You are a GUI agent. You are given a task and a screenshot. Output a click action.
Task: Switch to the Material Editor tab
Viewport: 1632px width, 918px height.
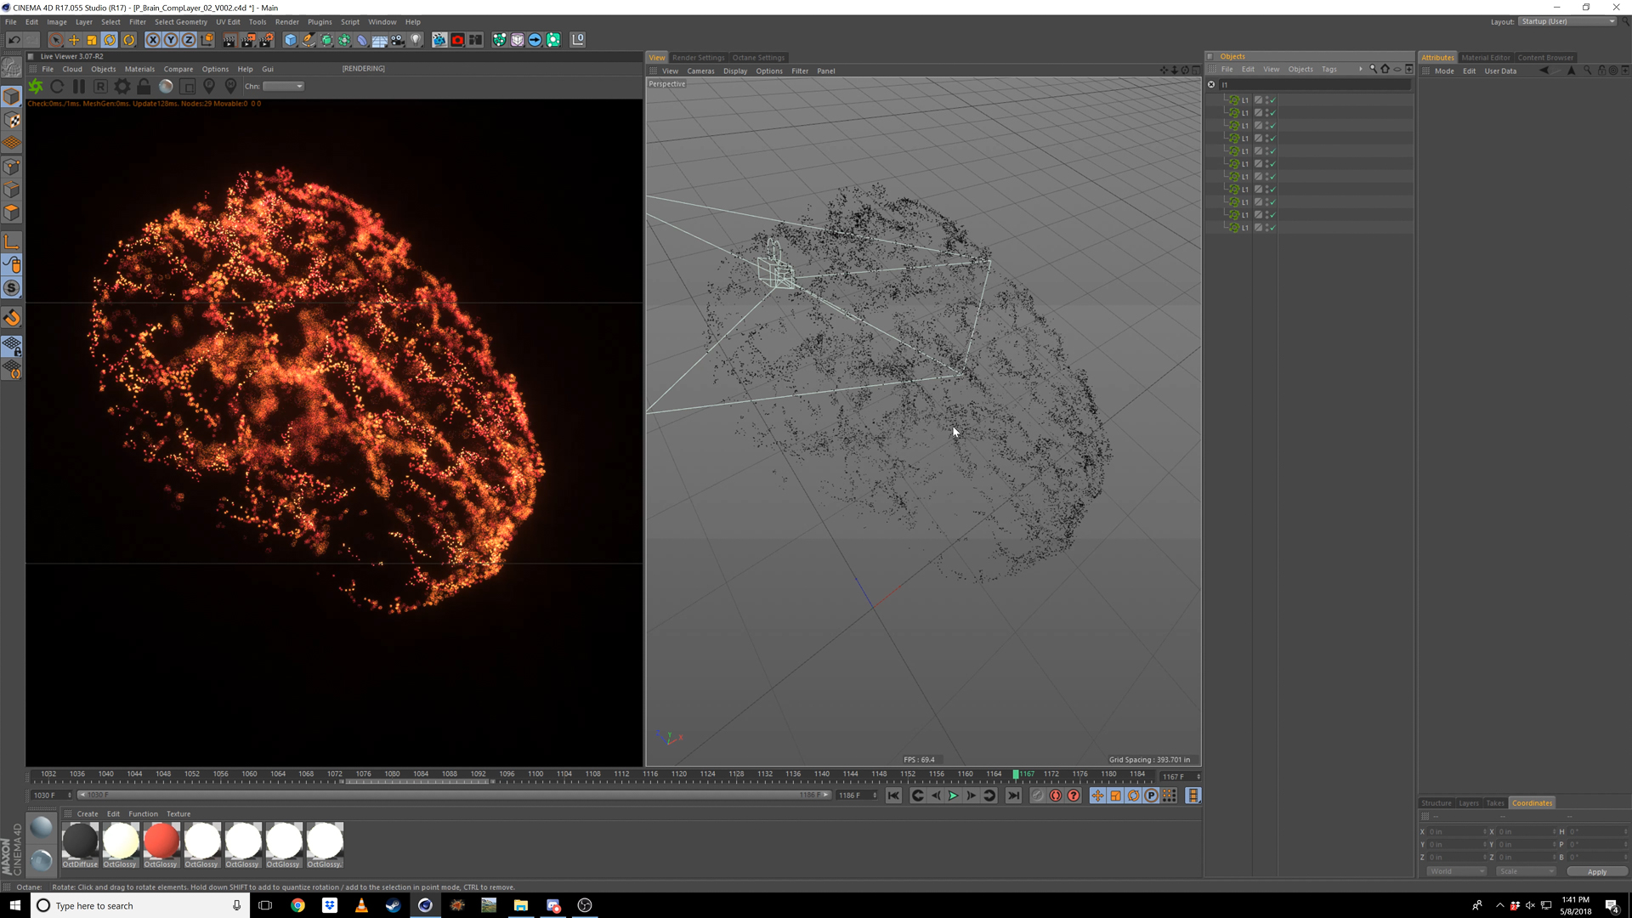tap(1485, 58)
